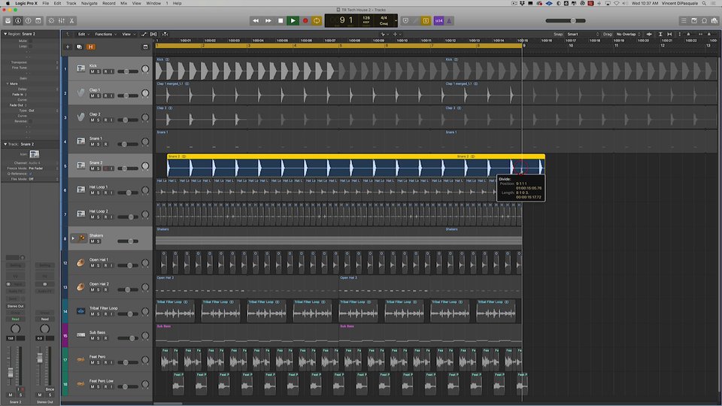The height and width of the screenshot is (406, 722).
Task: Open the left-click tool menu
Action: [384, 34]
